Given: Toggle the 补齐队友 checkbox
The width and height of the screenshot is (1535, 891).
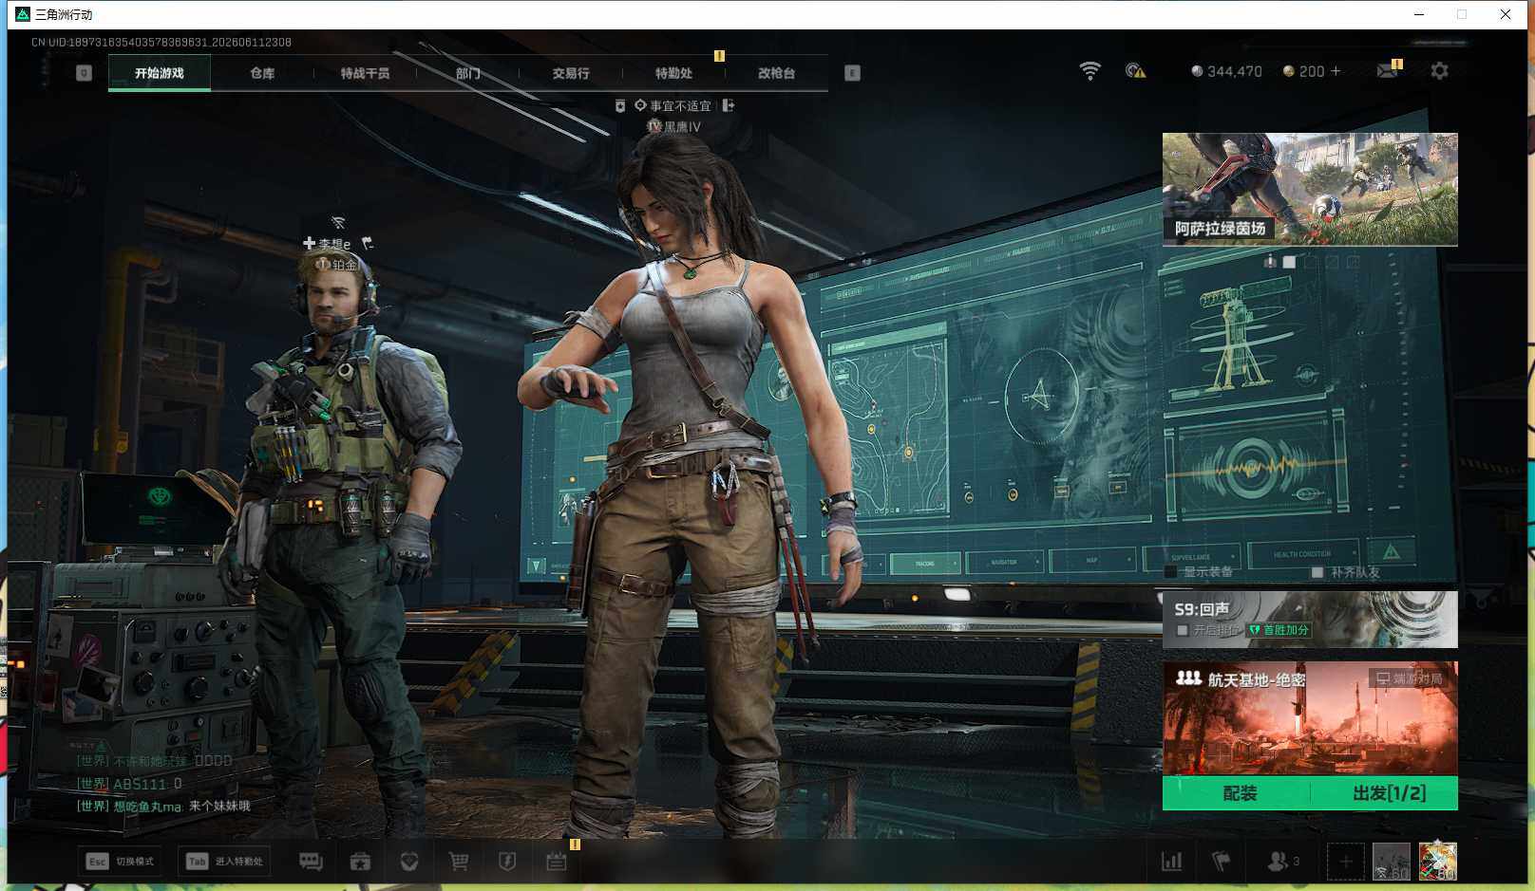Looking at the screenshot, I should pos(1317,572).
